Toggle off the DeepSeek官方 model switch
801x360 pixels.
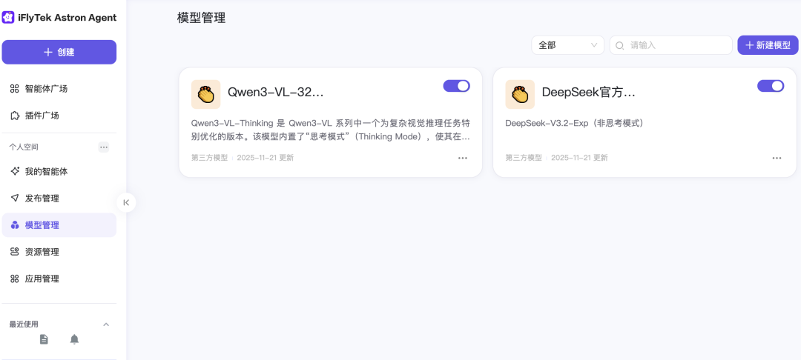(771, 86)
